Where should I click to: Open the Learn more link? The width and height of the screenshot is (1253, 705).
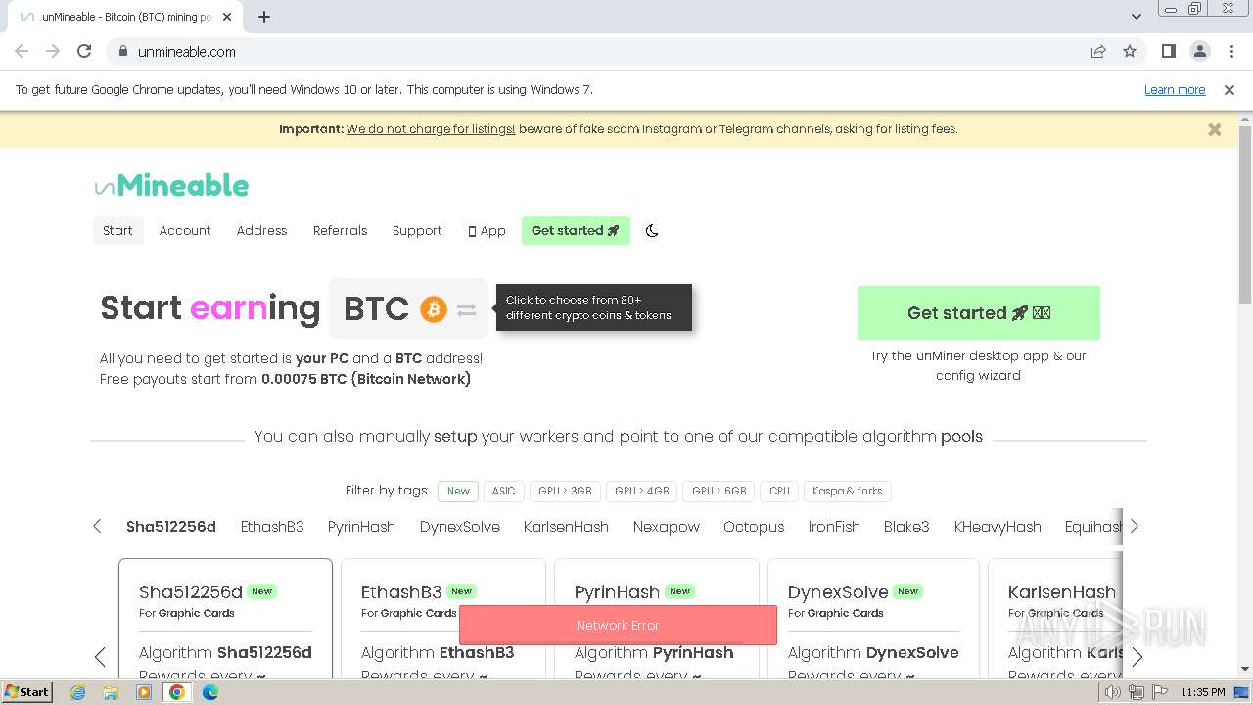click(x=1175, y=89)
